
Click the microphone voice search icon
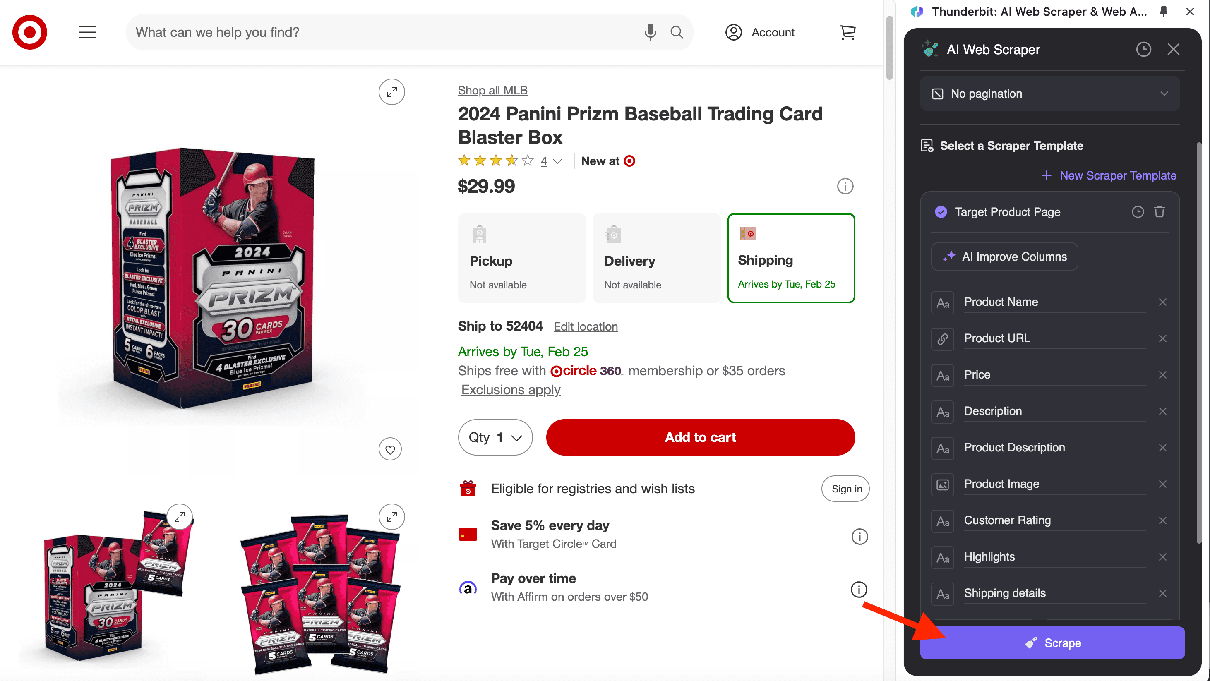[x=650, y=32]
